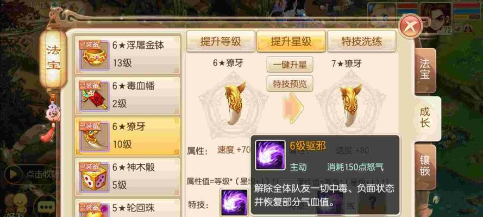This screenshot has height=217, width=483.
Task: Tap the 7★獠牙 upgraded fang image
Action: coord(350,105)
